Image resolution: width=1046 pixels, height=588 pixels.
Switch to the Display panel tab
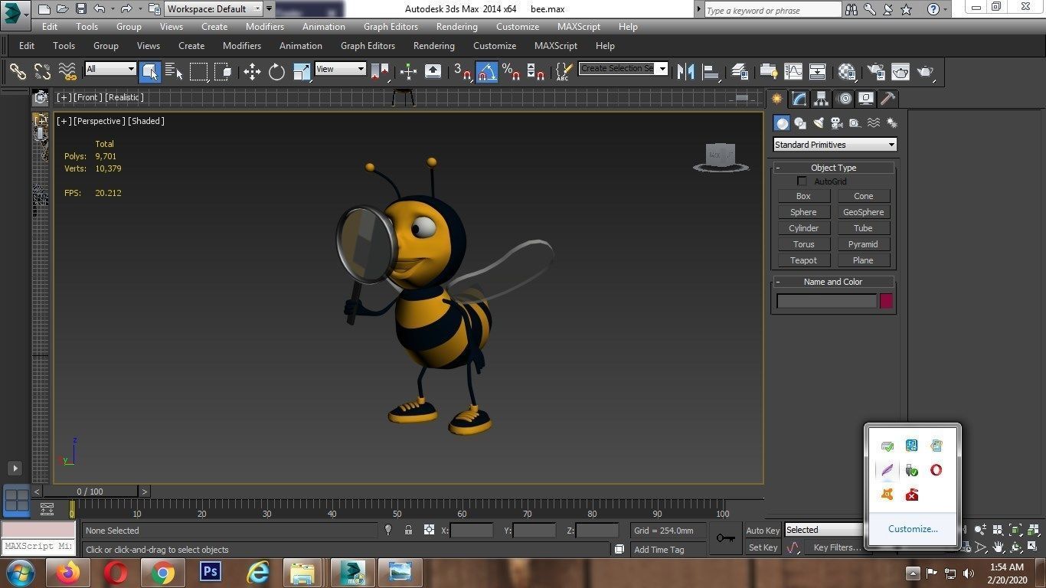[865, 99]
